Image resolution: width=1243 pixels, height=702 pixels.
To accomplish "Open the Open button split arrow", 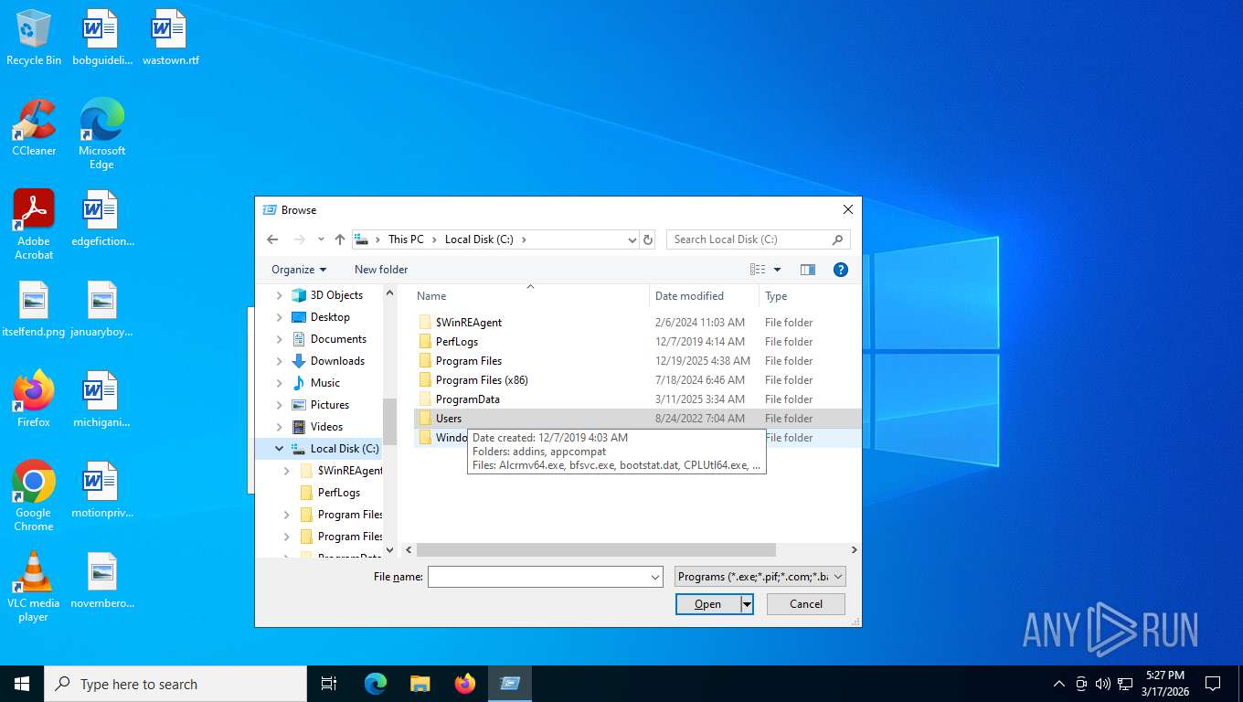I will pos(747,604).
